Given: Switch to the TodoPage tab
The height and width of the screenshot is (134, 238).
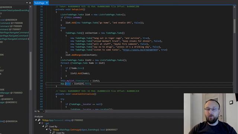Looking at the screenshot, I should tap(39, 3).
